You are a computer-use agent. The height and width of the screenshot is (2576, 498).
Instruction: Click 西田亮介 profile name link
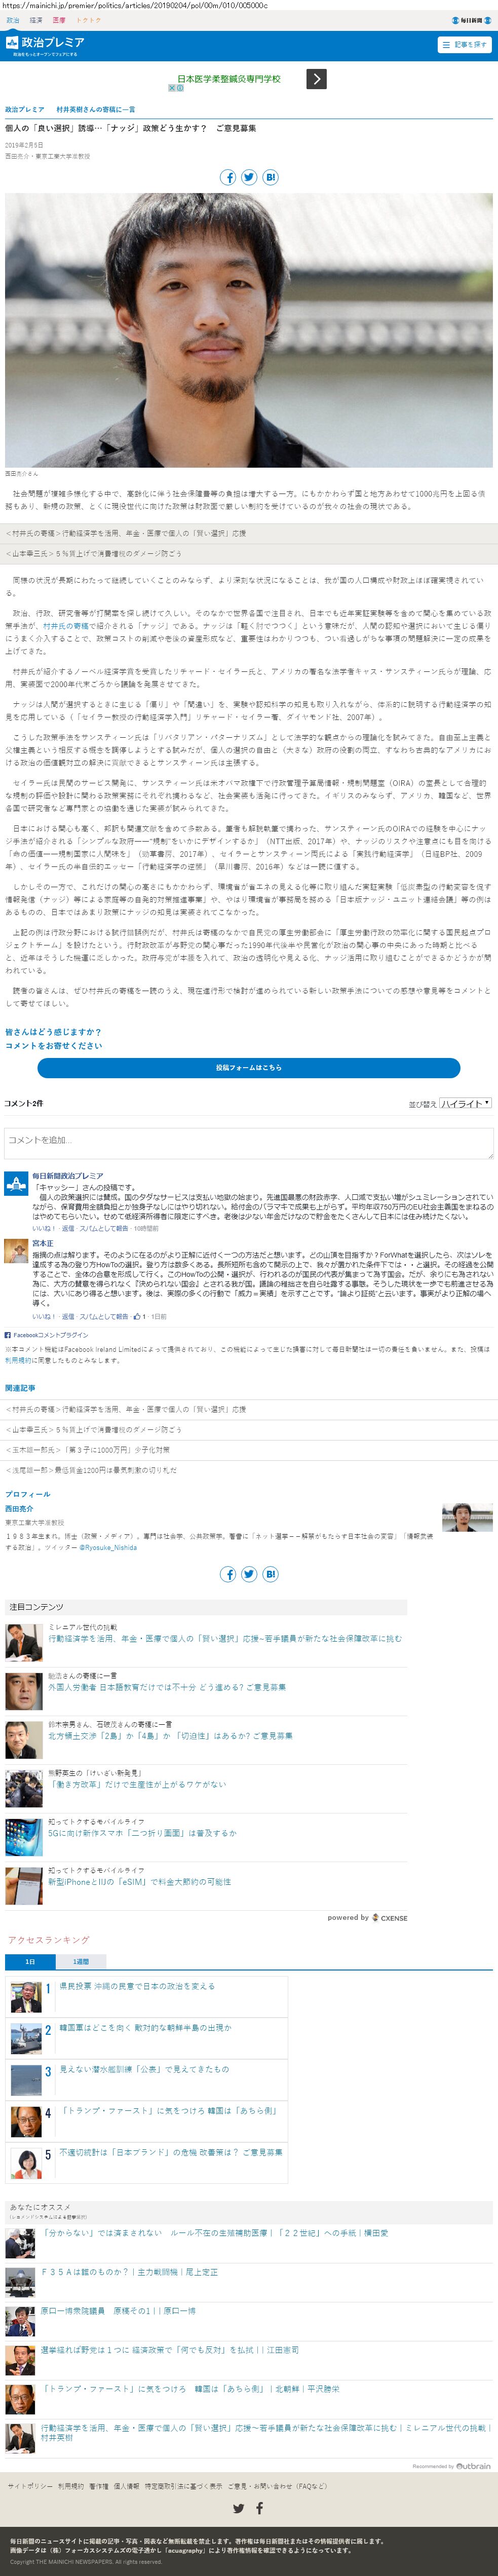click(x=19, y=1508)
